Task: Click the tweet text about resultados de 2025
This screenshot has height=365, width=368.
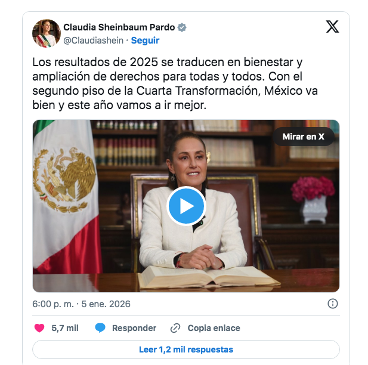Action: pyautogui.click(x=175, y=83)
